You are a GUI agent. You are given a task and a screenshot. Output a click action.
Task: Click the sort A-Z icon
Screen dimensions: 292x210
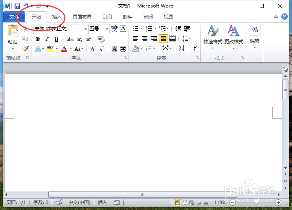[x=182, y=48]
